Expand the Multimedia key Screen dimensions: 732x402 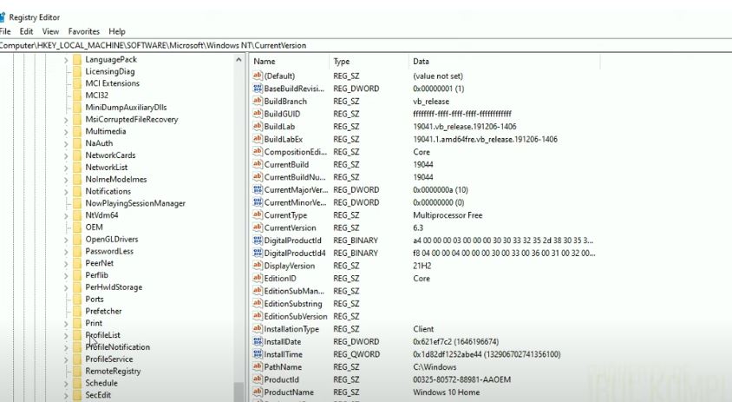click(x=66, y=132)
